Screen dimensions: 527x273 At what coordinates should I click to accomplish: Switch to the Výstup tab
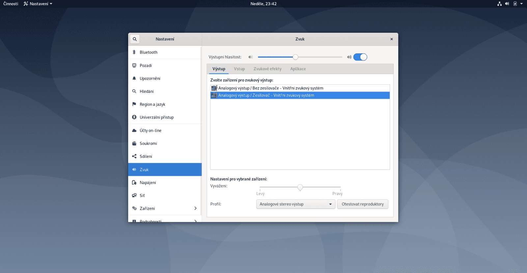[219, 69]
